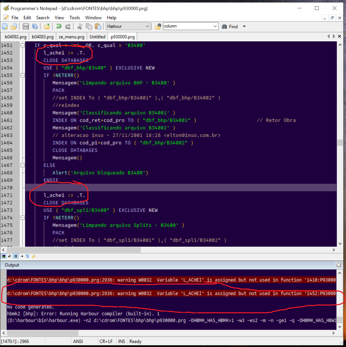Collapse the fold marker at line 1455
The height and width of the screenshot is (347, 346).
tap(23, 75)
